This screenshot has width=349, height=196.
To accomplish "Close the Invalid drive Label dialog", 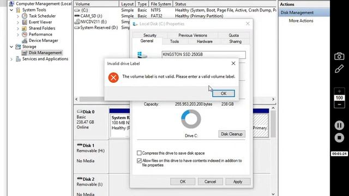I will point(233,63).
